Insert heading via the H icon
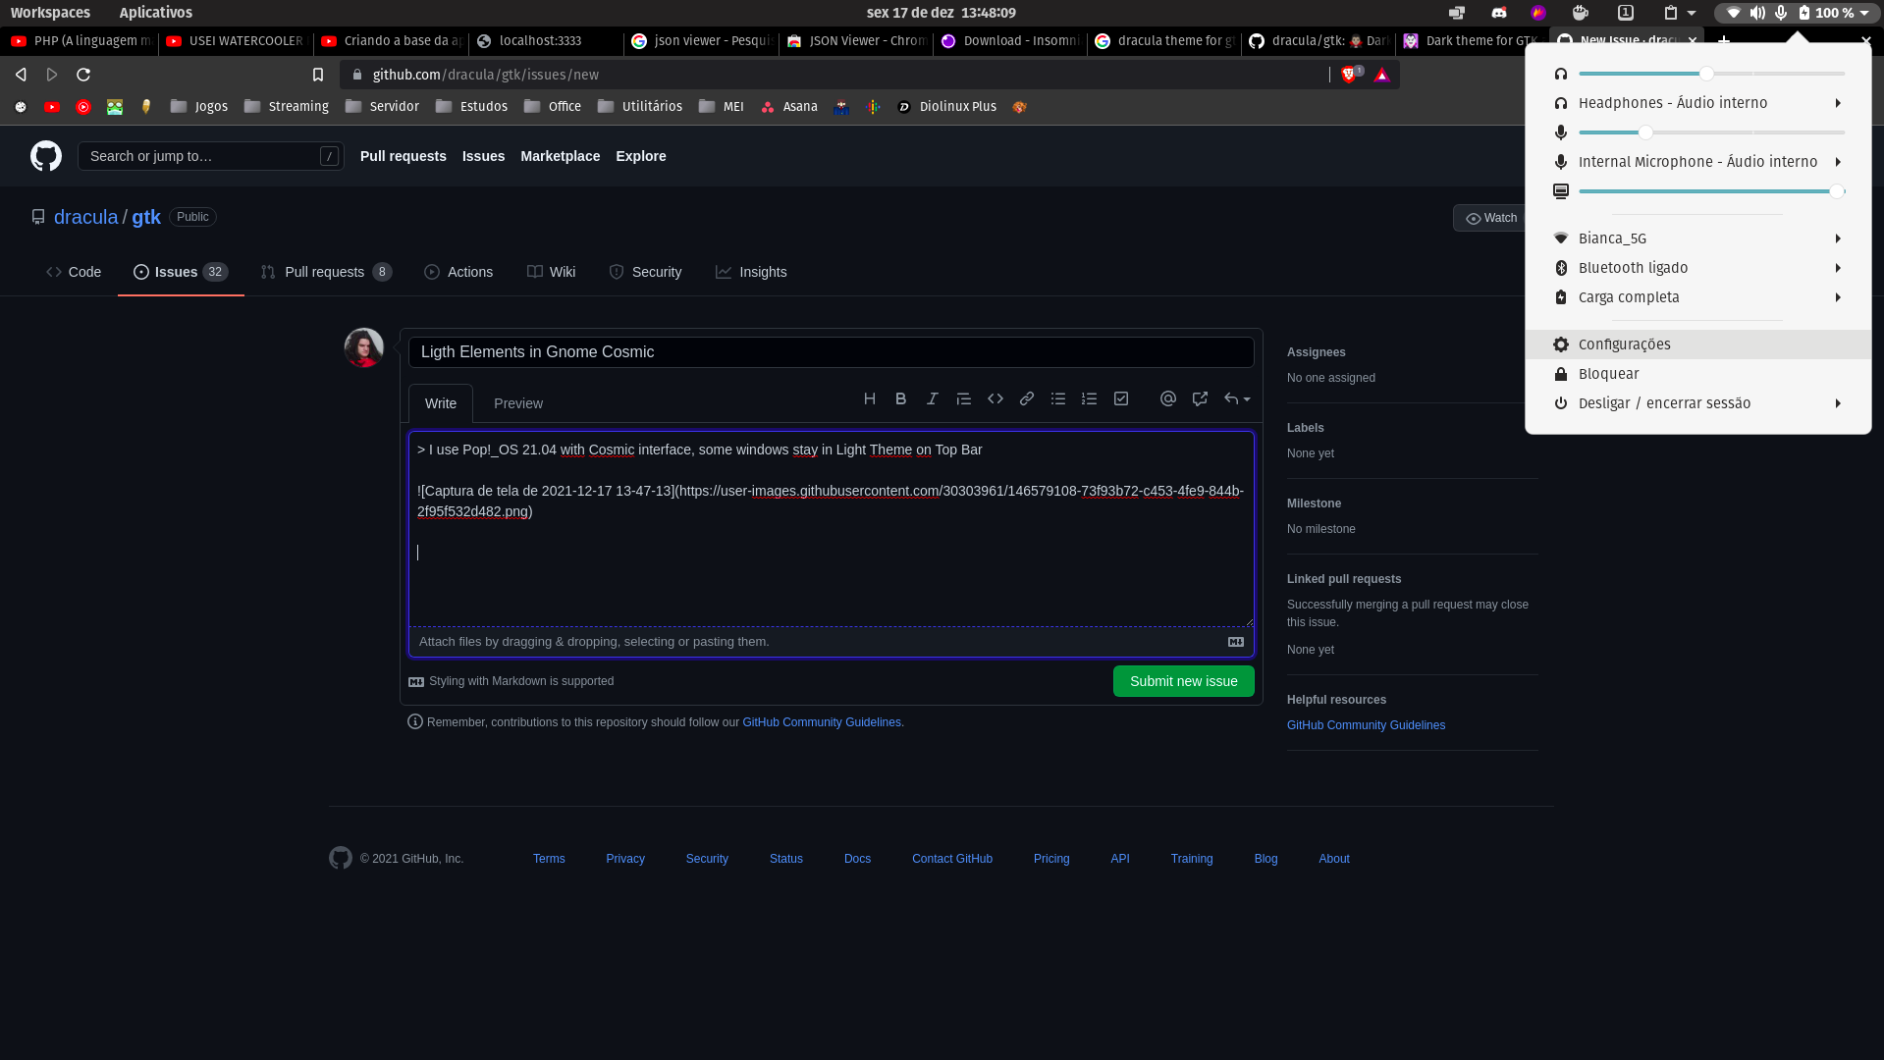Screen dimensions: 1884x1060 click(870, 398)
